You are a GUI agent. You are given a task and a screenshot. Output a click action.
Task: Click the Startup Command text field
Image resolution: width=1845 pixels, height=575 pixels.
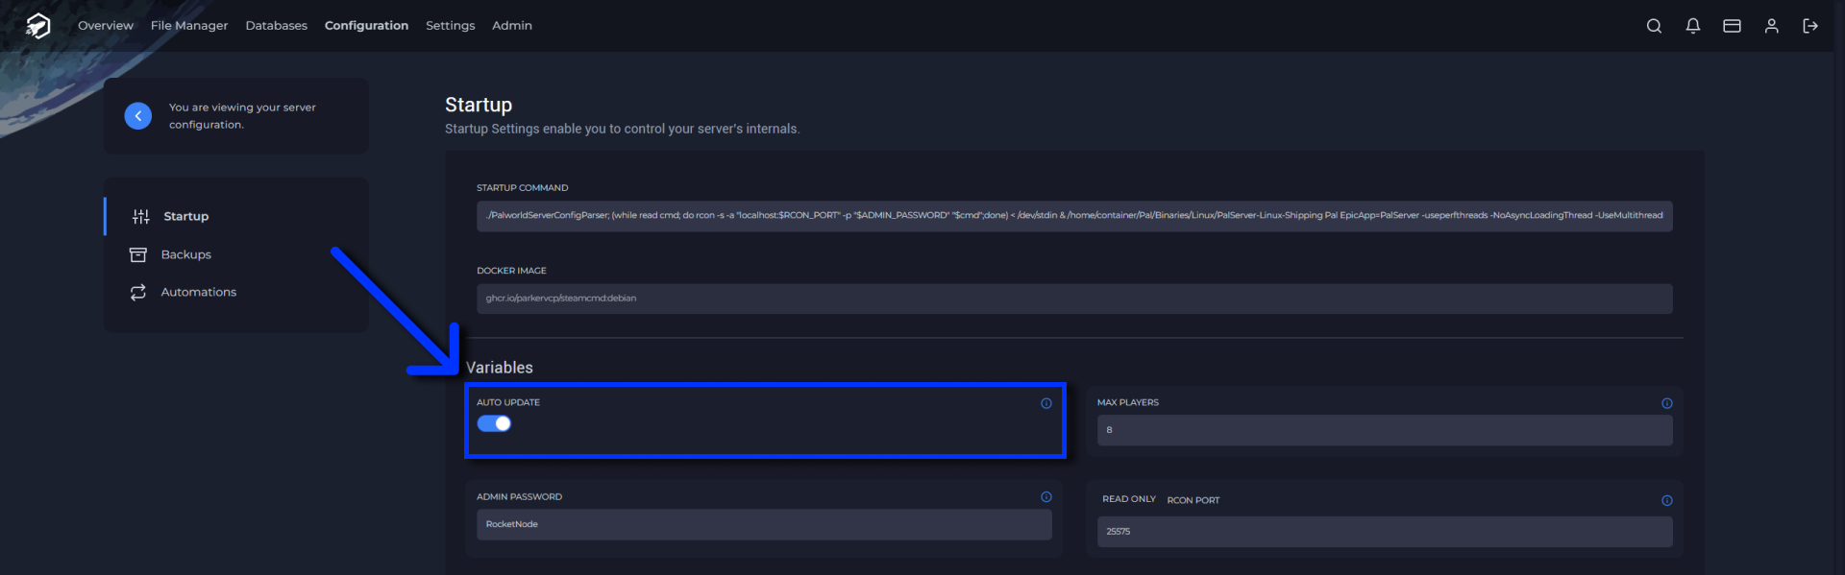click(x=1073, y=216)
